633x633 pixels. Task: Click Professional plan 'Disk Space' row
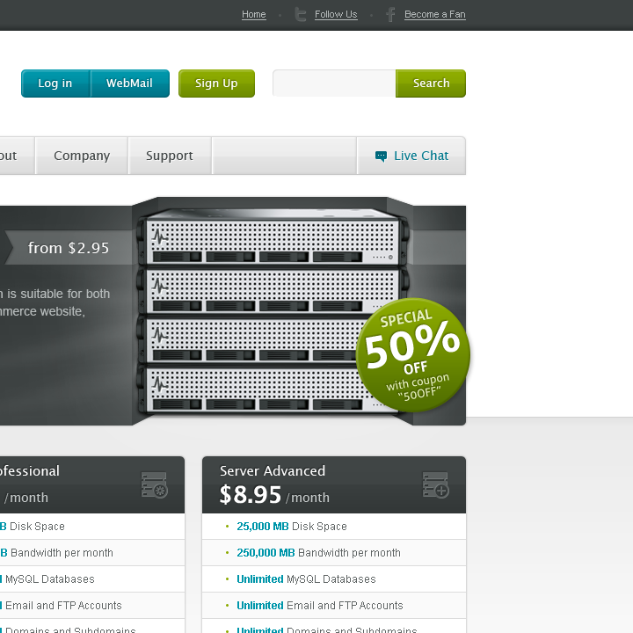pos(92,527)
